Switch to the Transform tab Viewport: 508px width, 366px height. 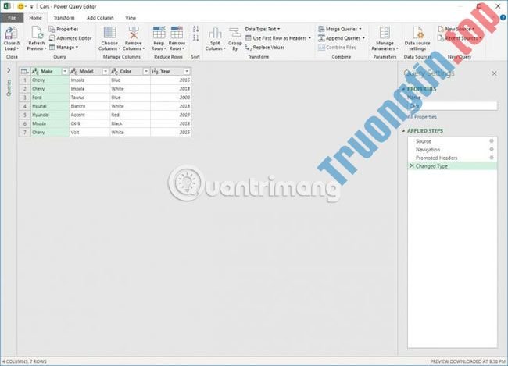pyautogui.click(x=64, y=18)
